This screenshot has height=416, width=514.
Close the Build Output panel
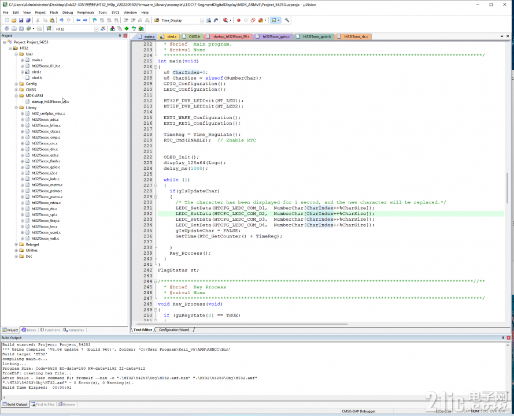pyautogui.click(x=508, y=338)
